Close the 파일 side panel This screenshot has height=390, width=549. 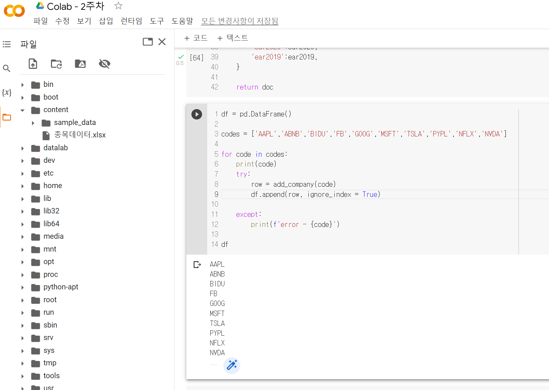tap(162, 42)
